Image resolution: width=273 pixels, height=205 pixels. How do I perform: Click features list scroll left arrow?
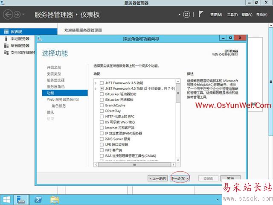pyautogui.click(x=96, y=164)
